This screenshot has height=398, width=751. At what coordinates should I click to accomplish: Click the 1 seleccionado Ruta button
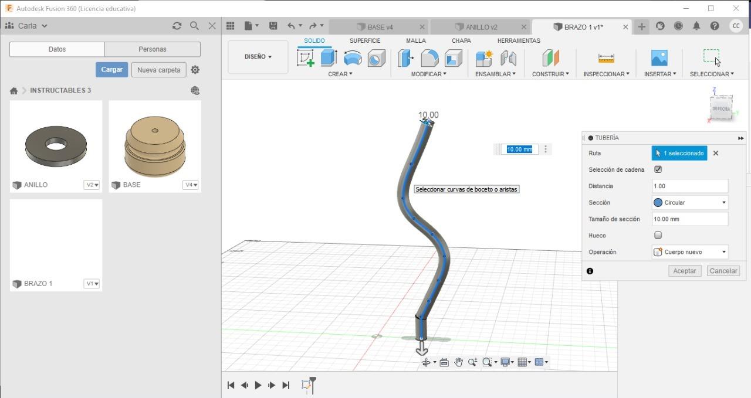(x=679, y=153)
